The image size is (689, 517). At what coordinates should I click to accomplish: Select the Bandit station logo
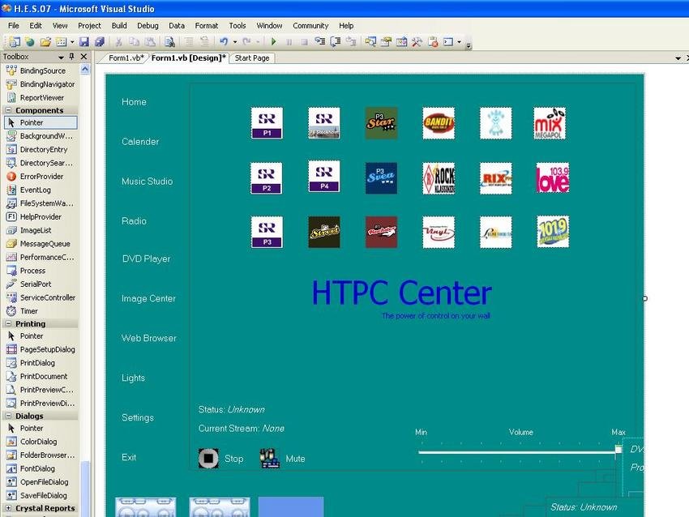coord(439,123)
